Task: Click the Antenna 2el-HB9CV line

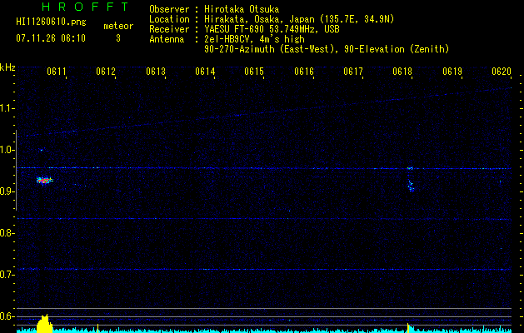Action: (227, 39)
